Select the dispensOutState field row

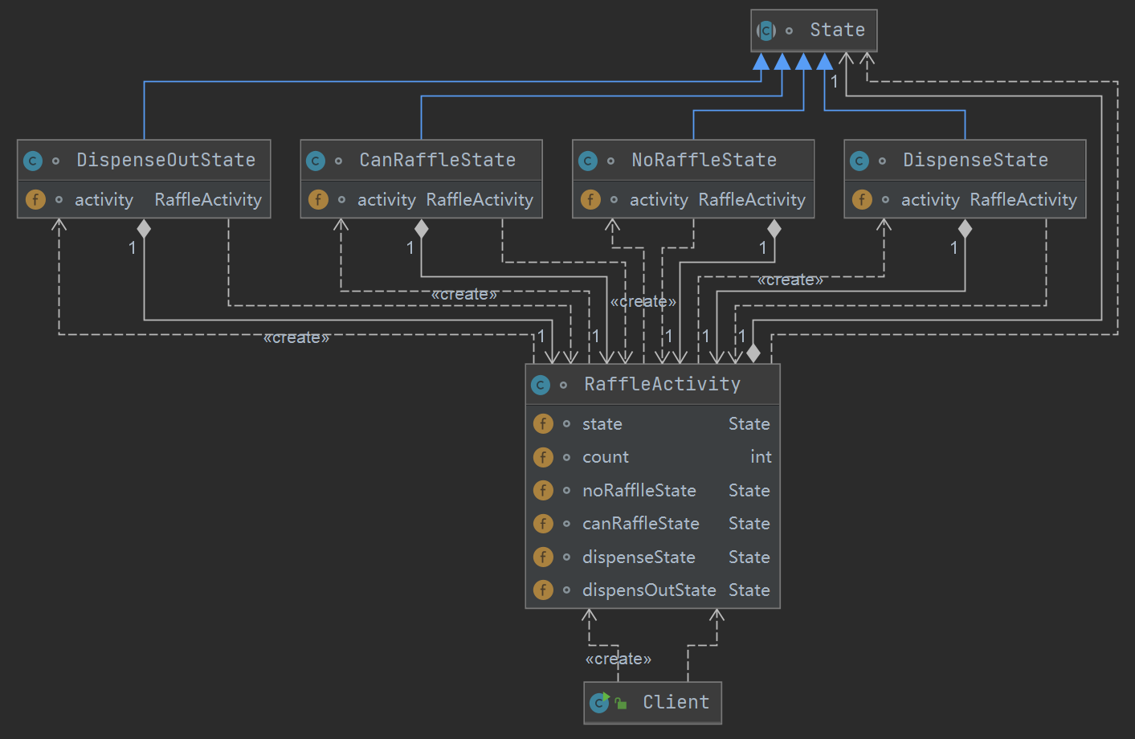pos(648,590)
